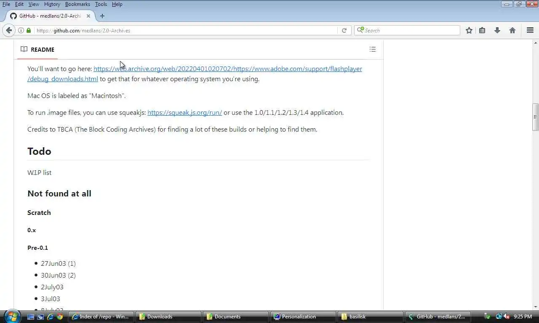This screenshot has height=323, width=539.
Task: Click the Not found at all heading
Action: coord(59,193)
